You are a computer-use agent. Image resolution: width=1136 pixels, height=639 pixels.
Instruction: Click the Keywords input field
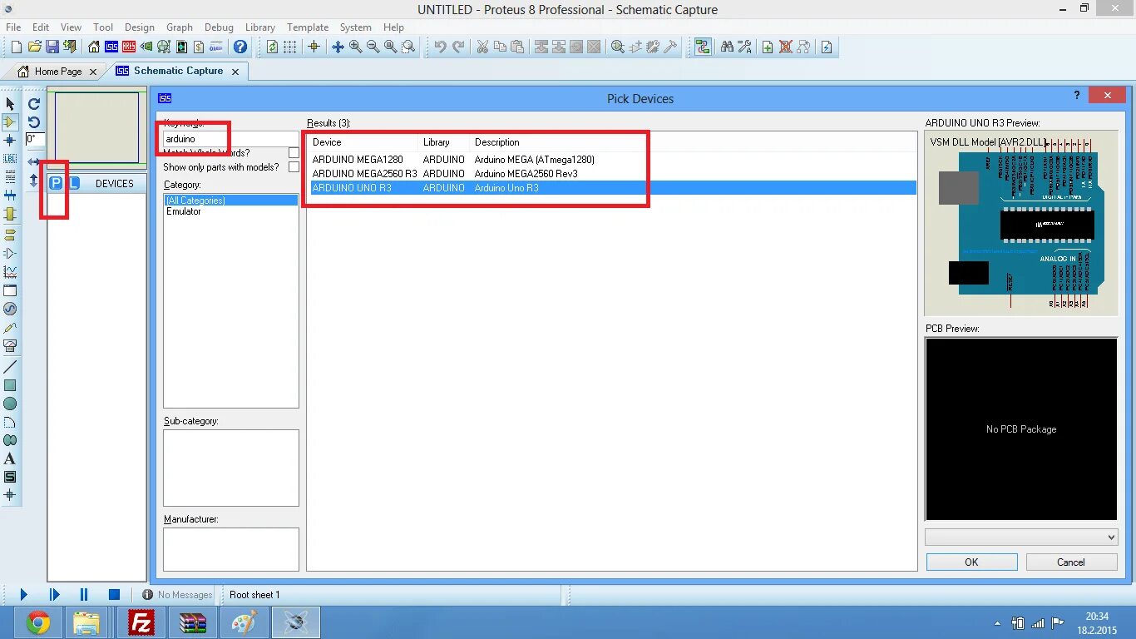pyautogui.click(x=230, y=139)
